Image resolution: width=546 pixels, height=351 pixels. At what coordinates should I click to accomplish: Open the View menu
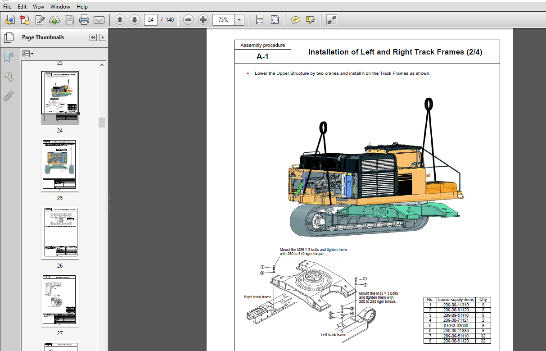(39, 7)
